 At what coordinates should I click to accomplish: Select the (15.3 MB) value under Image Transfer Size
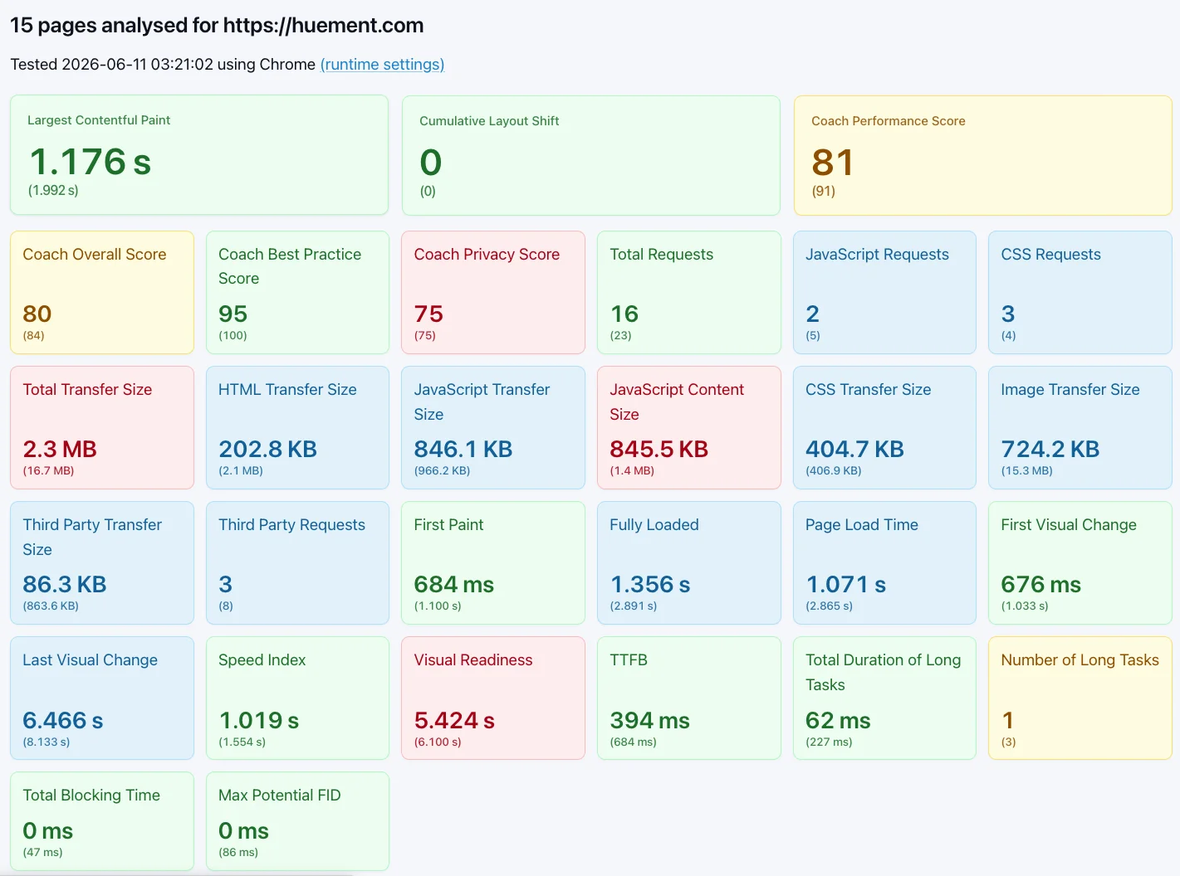tap(1026, 470)
